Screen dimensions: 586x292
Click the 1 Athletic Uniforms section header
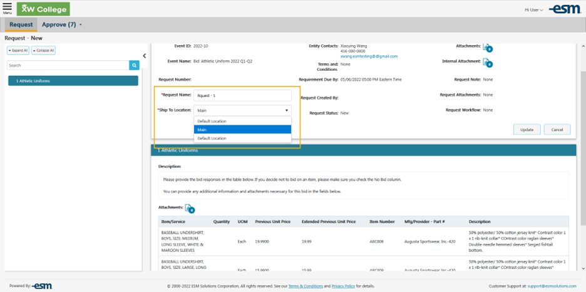click(364, 150)
